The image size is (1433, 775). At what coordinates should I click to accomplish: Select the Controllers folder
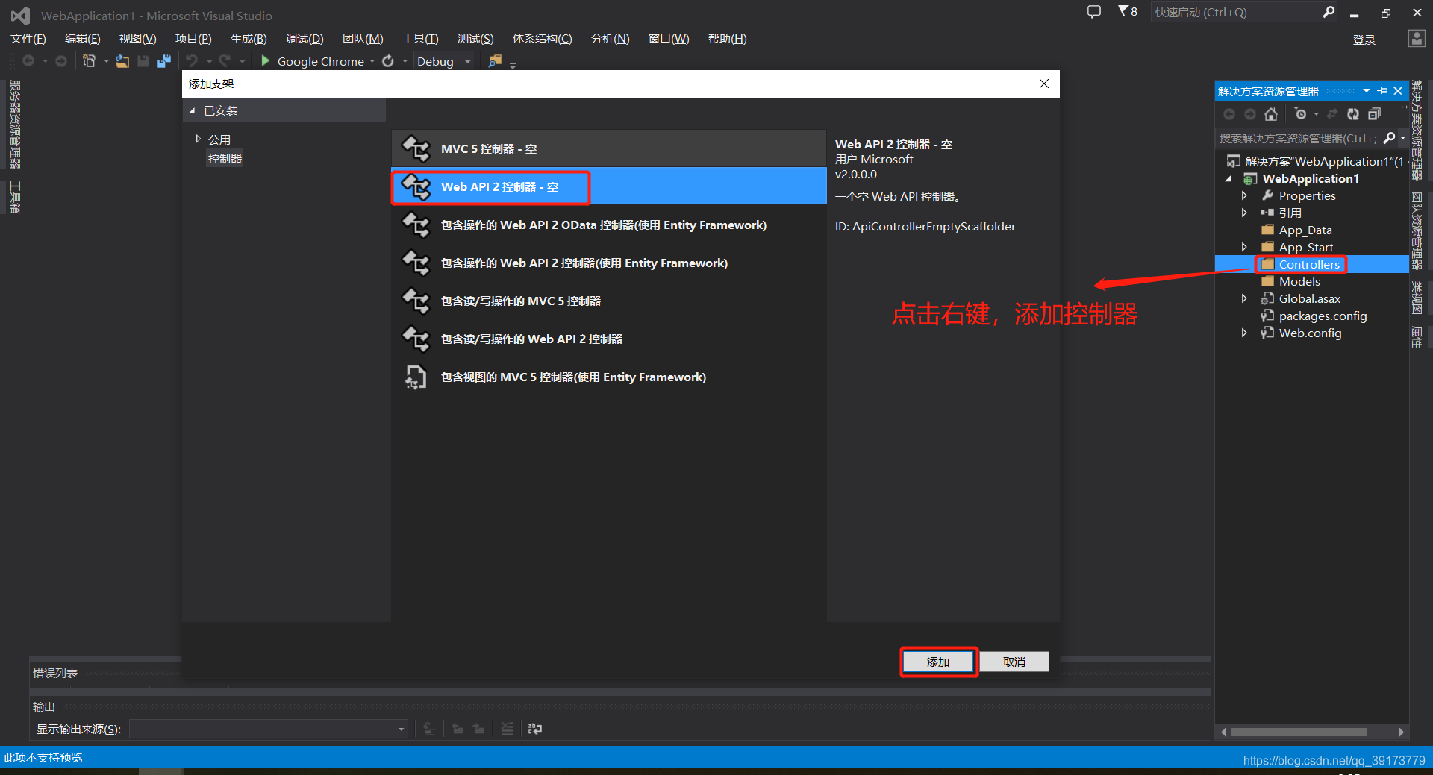1309,264
